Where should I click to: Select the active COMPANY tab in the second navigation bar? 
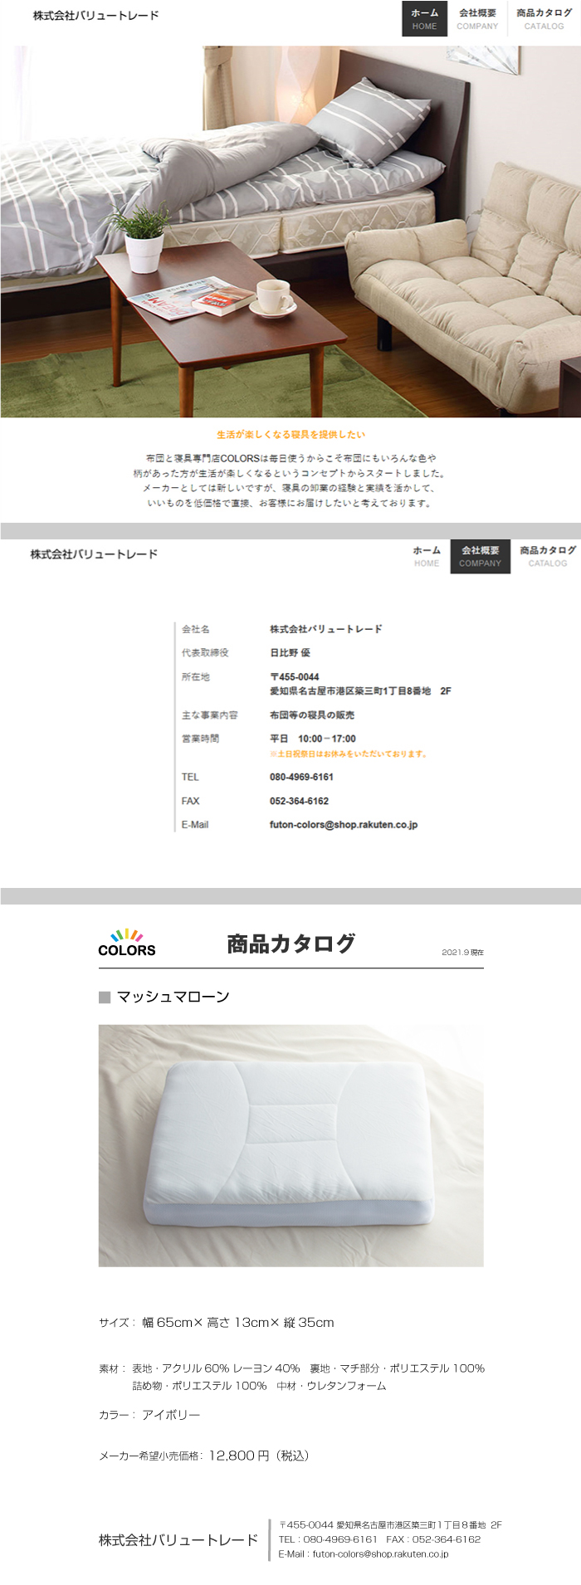[x=481, y=556]
